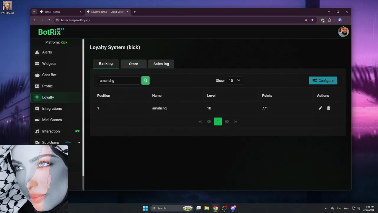The image size is (378, 213).
Task: Click the username search field
Action: coord(119,80)
